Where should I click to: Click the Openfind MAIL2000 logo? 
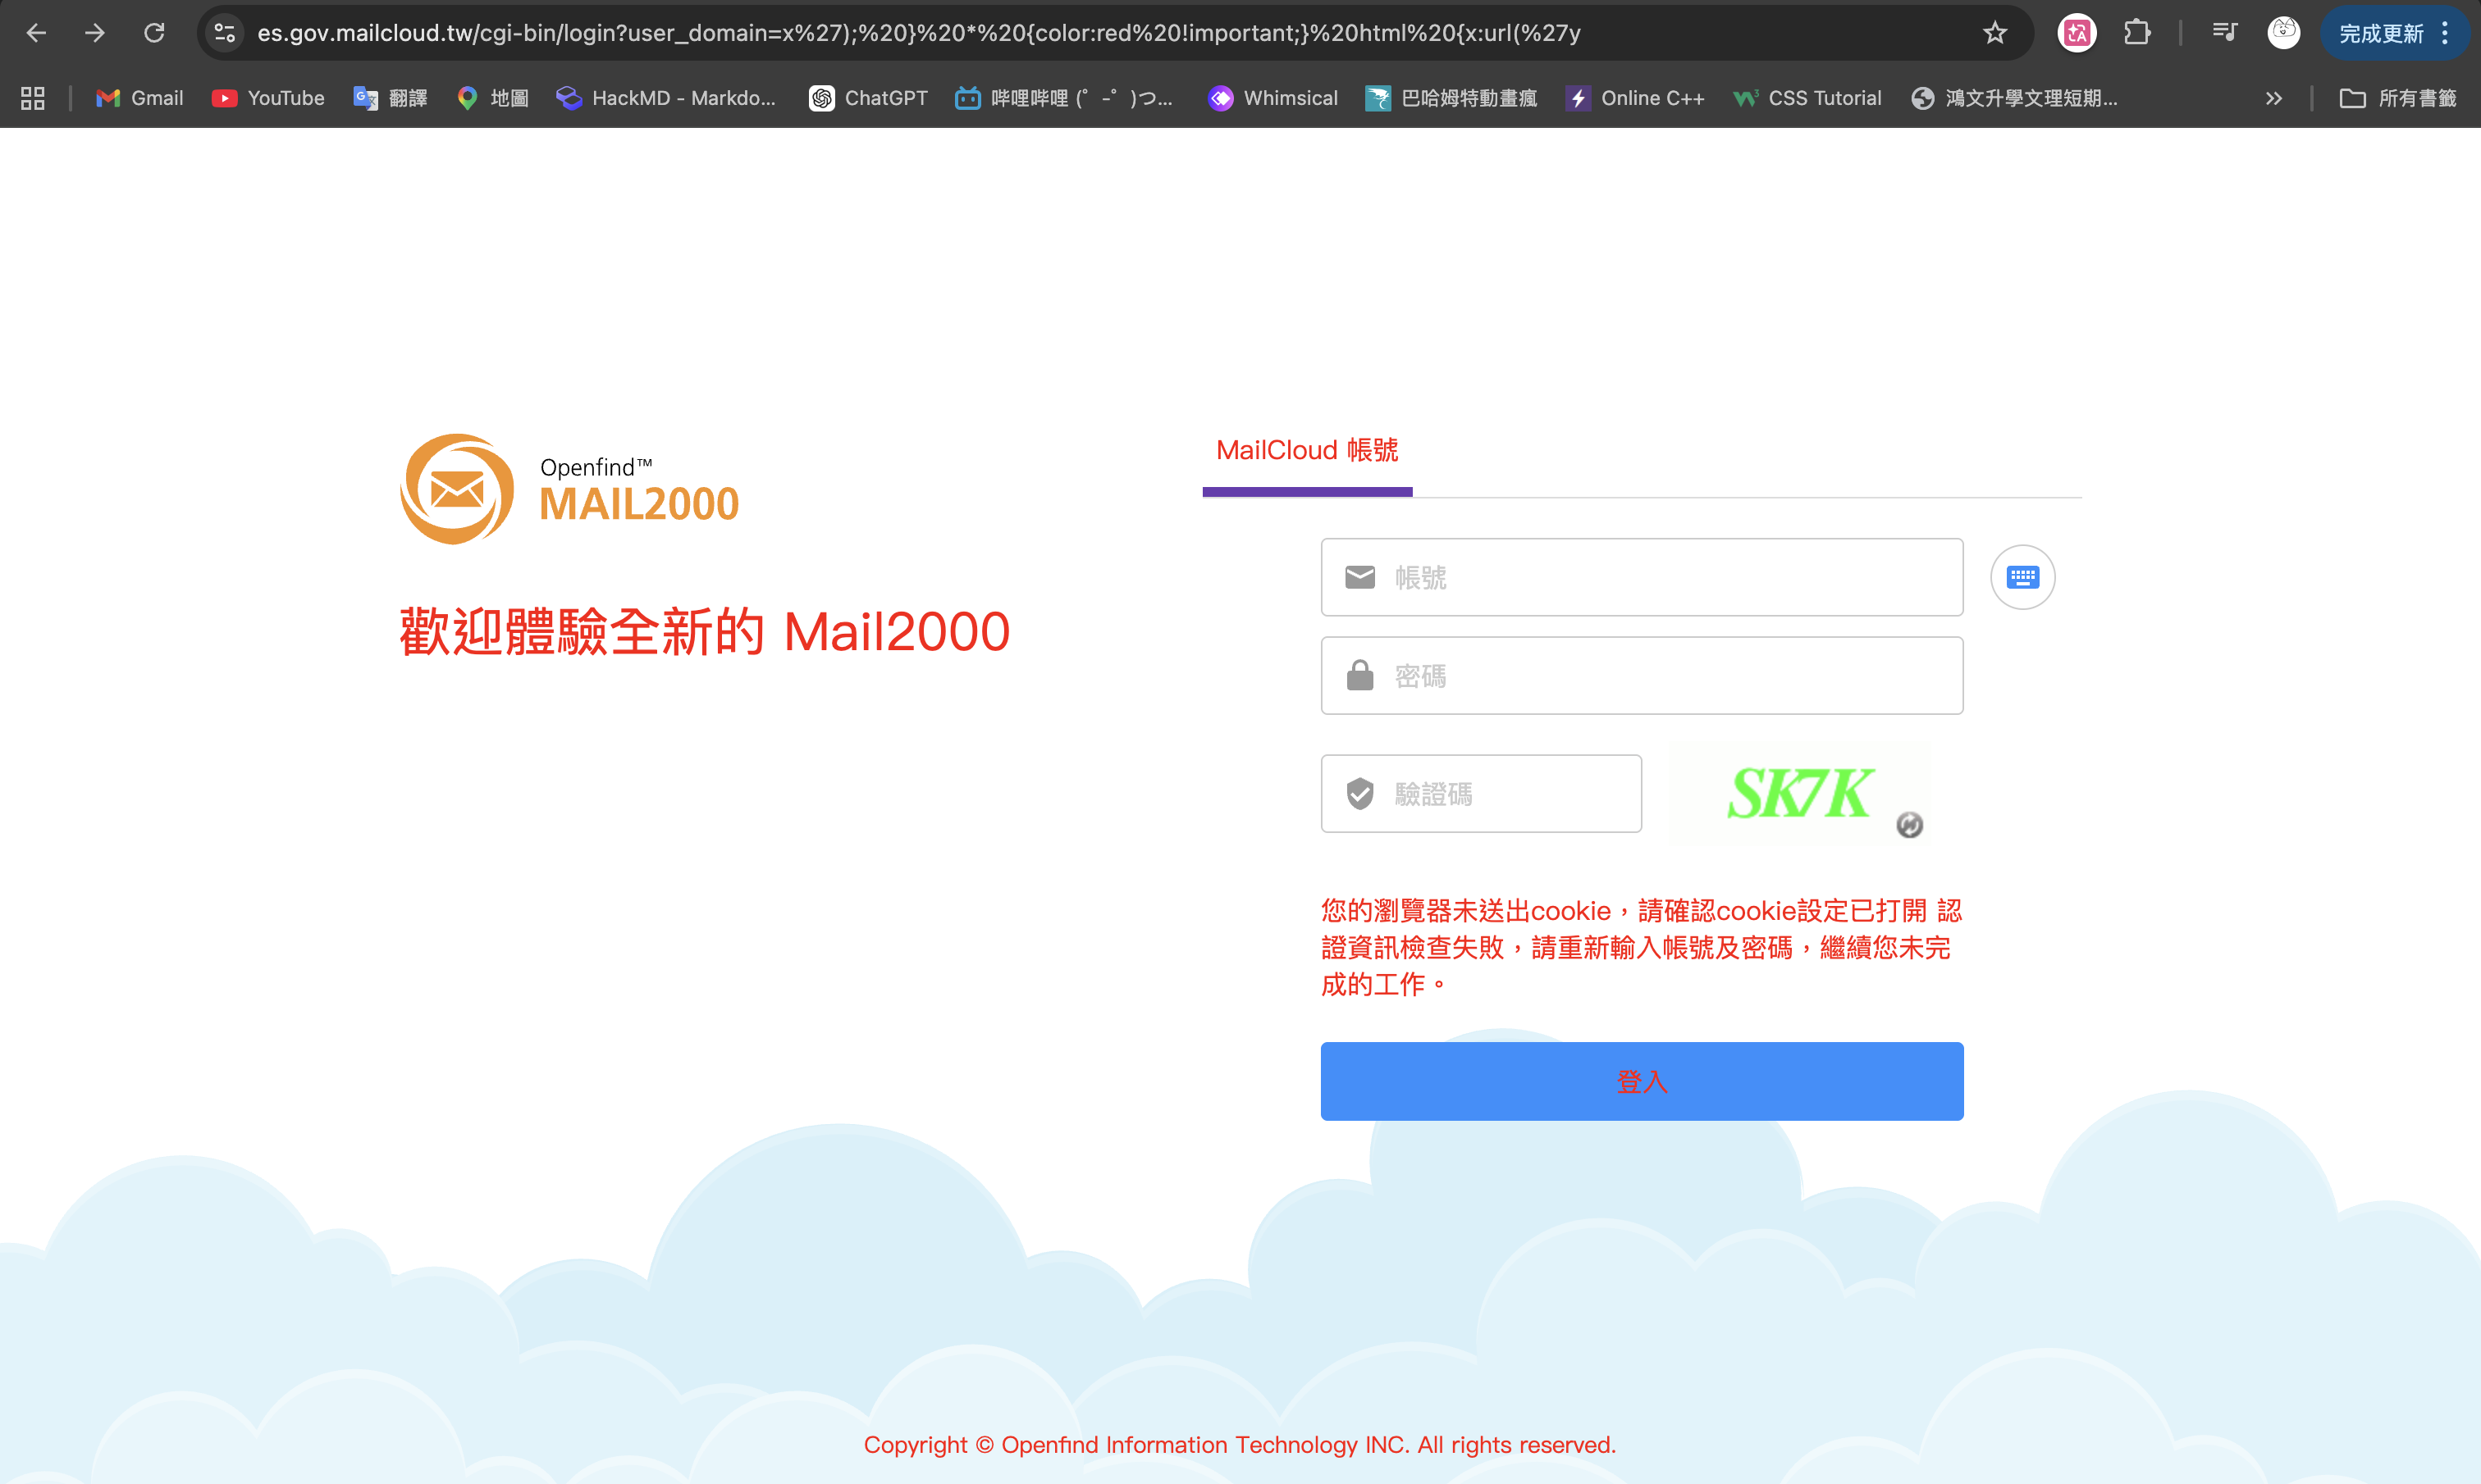569,489
